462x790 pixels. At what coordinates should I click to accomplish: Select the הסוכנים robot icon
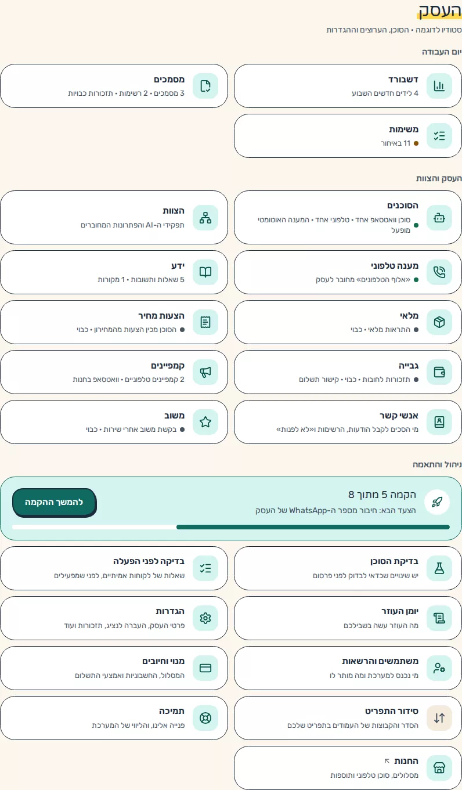(439, 218)
